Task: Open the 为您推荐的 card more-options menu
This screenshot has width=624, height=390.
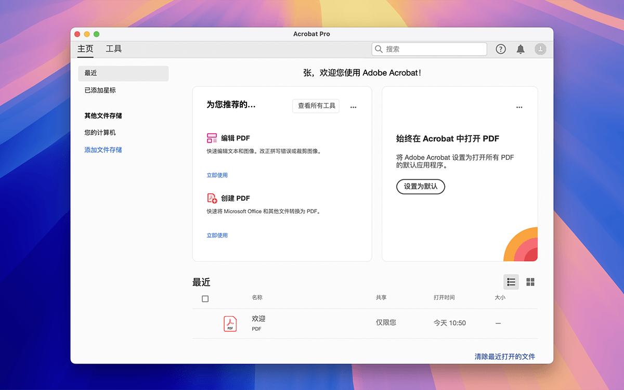Action: 354,107
